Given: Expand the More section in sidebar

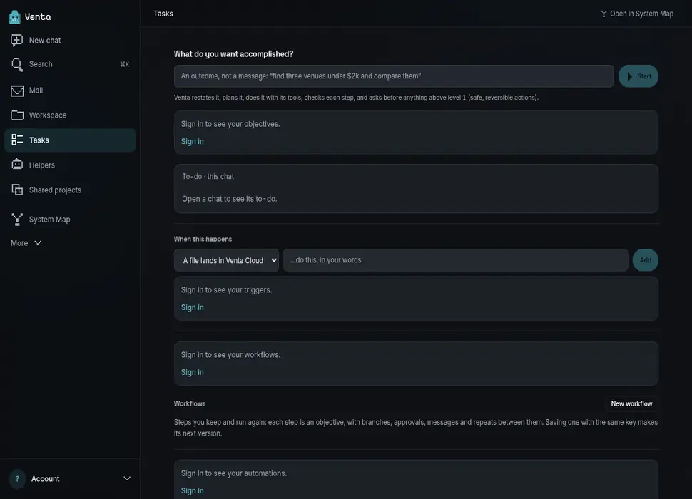Looking at the screenshot, I should (x=26, y=243).
